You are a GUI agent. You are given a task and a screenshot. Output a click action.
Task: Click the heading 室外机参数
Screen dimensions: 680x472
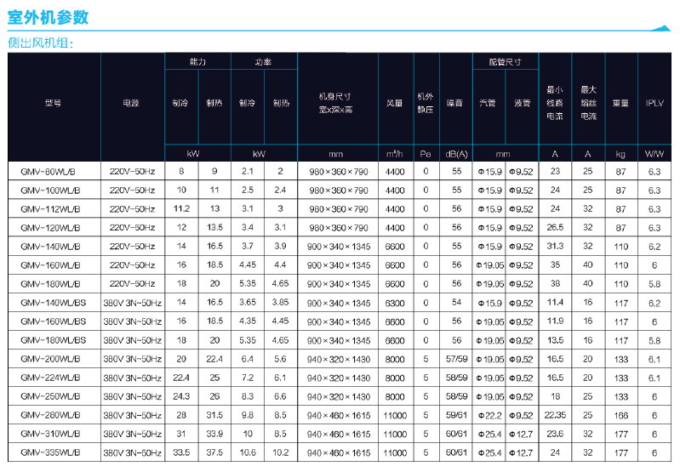click(49, 17)
